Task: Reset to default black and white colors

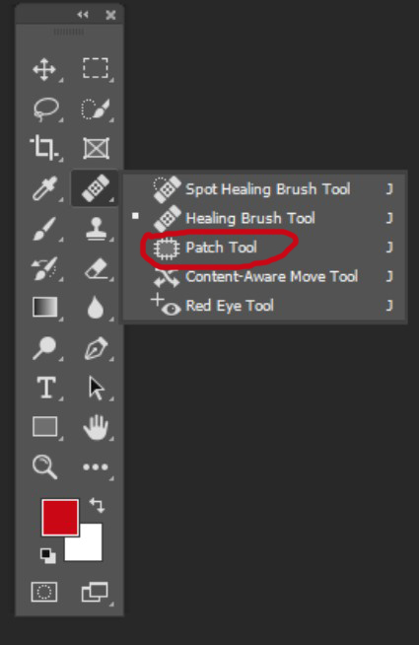Action: pos(47,555)
